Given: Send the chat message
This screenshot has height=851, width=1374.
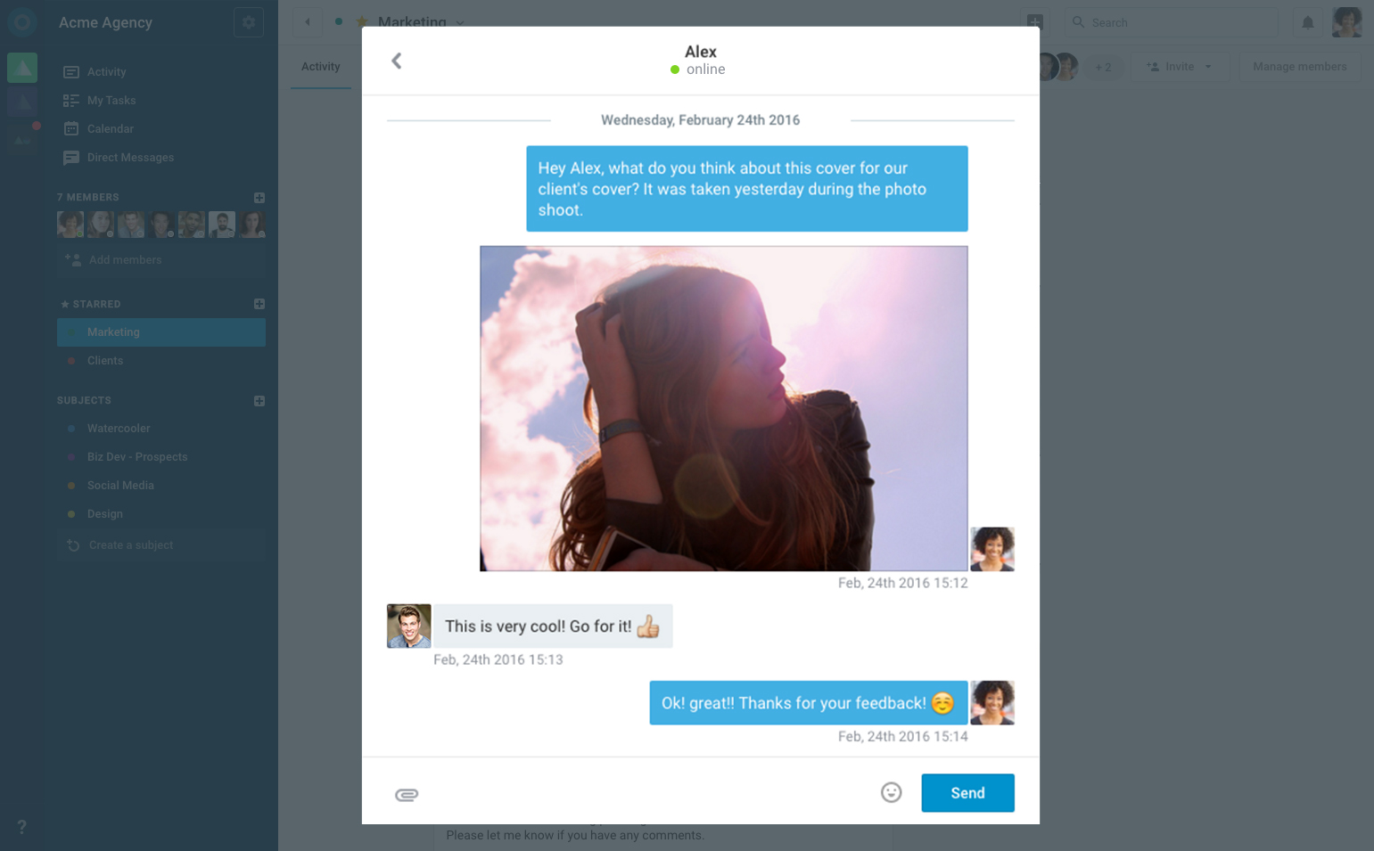Looking at the screenshot, I should tap(967, 793).
